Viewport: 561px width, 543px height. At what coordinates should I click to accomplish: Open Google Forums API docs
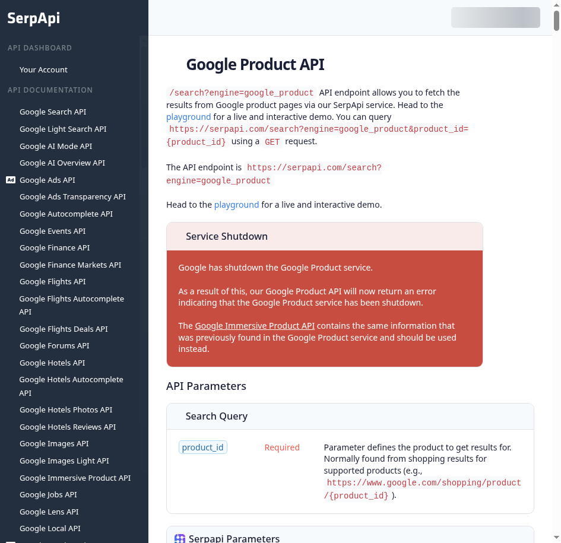[55, 346]
